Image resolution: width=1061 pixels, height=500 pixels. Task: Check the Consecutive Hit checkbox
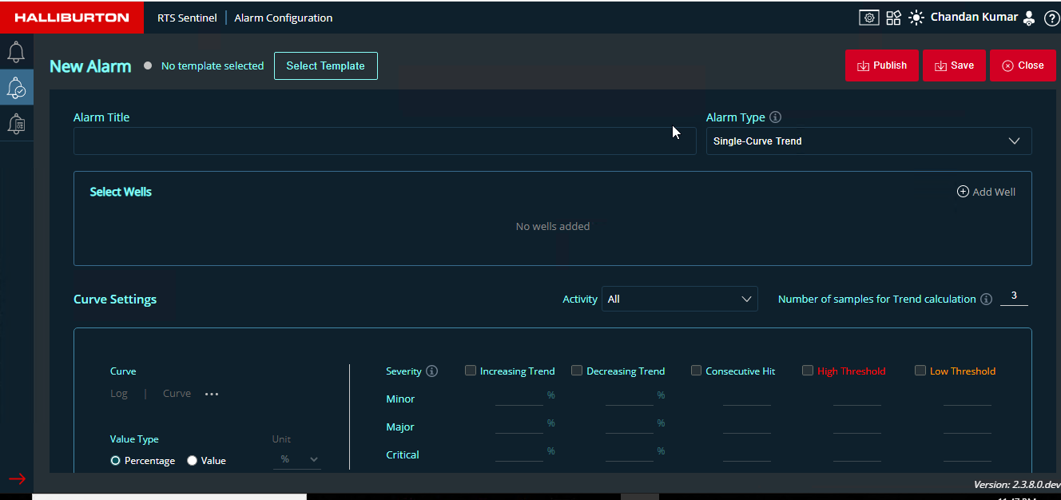point(696,371)
